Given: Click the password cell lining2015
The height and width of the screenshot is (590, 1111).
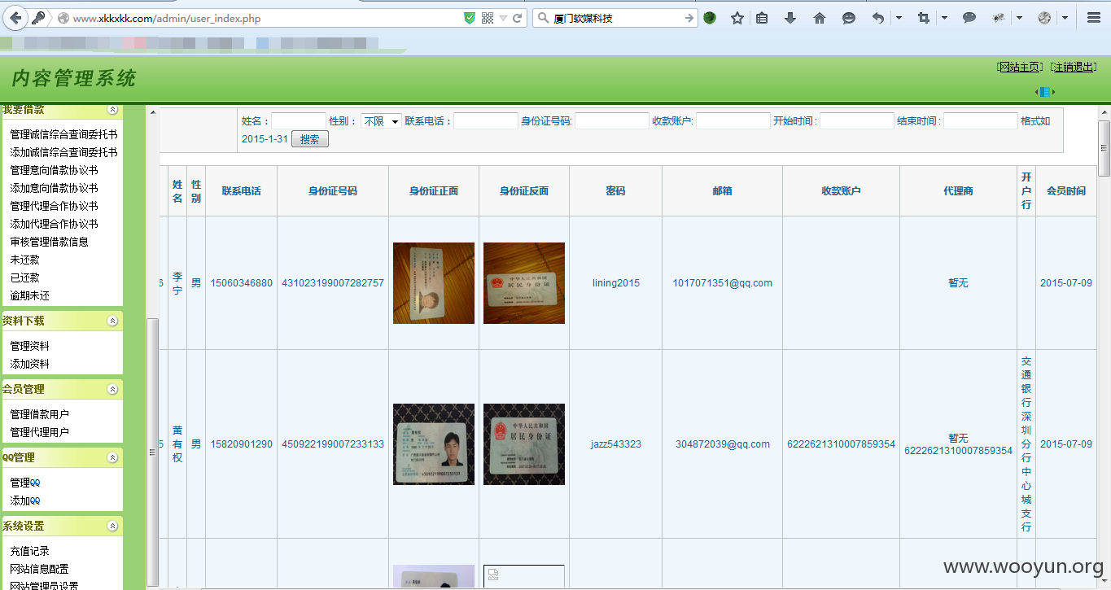Looking at the screenshot, I should 616,283.
